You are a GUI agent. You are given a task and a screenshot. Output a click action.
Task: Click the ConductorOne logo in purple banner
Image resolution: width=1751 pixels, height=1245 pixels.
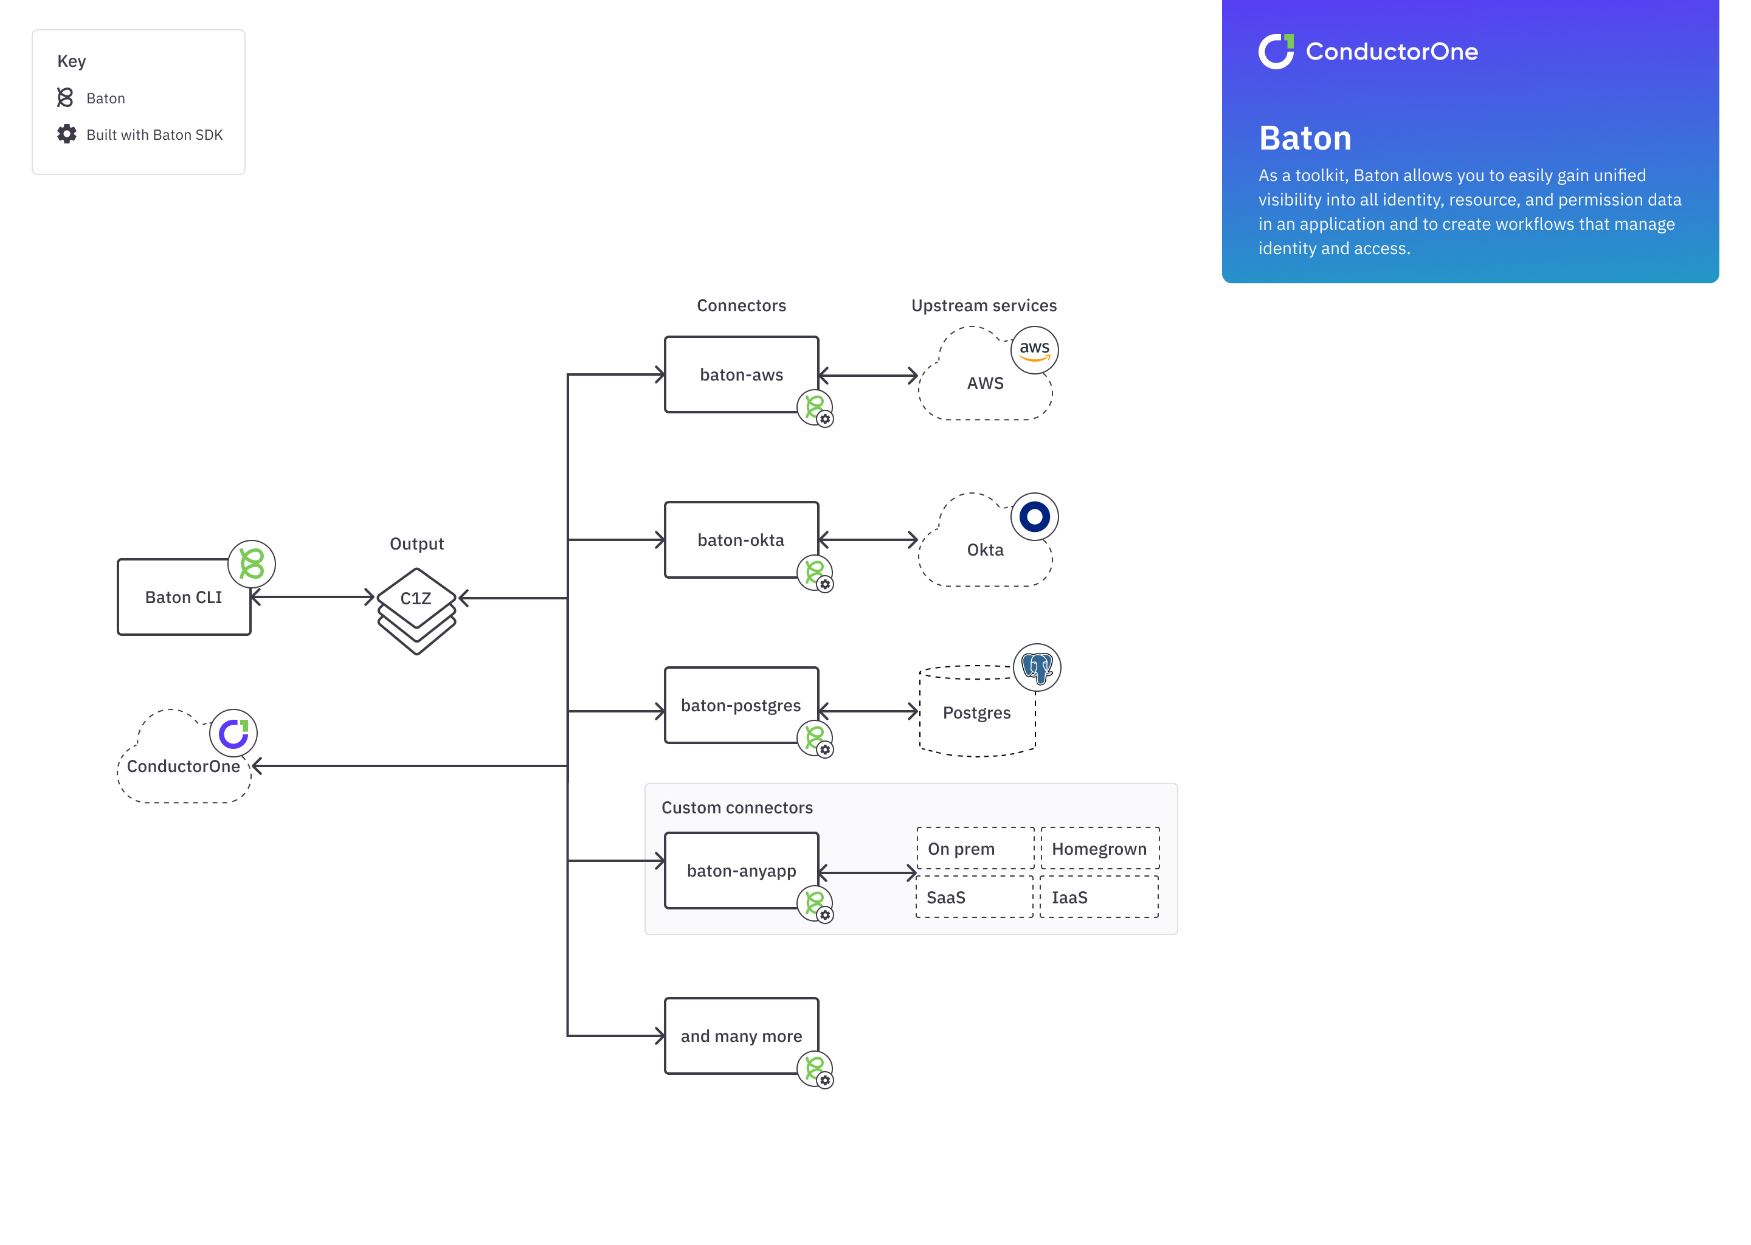(1276, 51)
